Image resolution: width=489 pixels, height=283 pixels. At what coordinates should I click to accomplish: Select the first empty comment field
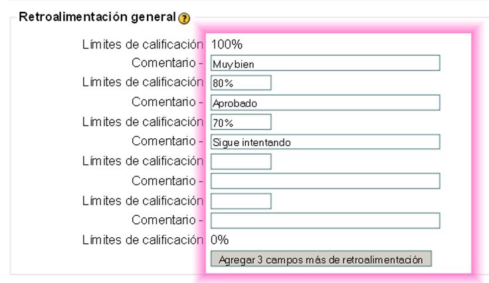[325, 181]
